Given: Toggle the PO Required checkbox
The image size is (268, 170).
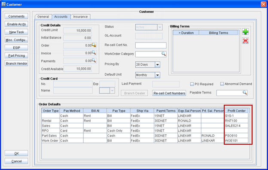Looking at the screenshot, I should click(192, 84).
